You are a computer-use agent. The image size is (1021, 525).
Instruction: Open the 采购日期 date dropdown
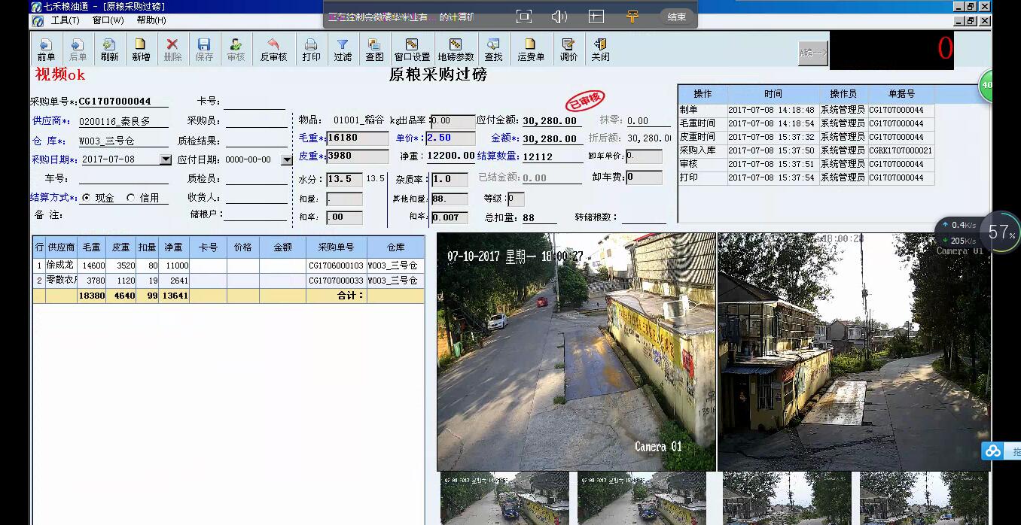(166, 159)
